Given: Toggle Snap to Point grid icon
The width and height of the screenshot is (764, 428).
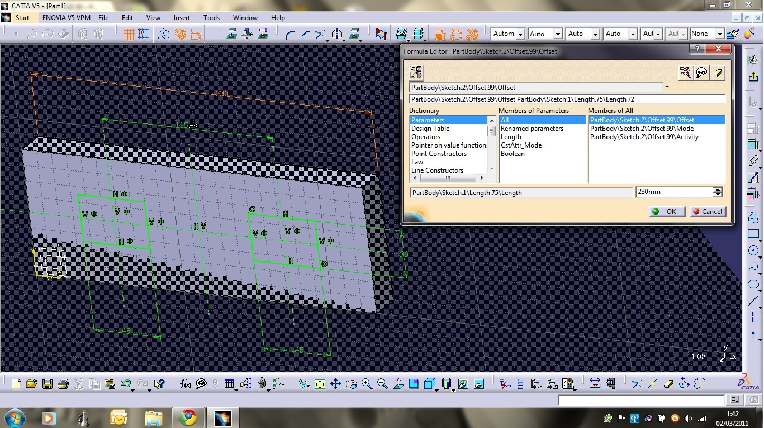Looking at the screenshot, I should tap(144, 34).
